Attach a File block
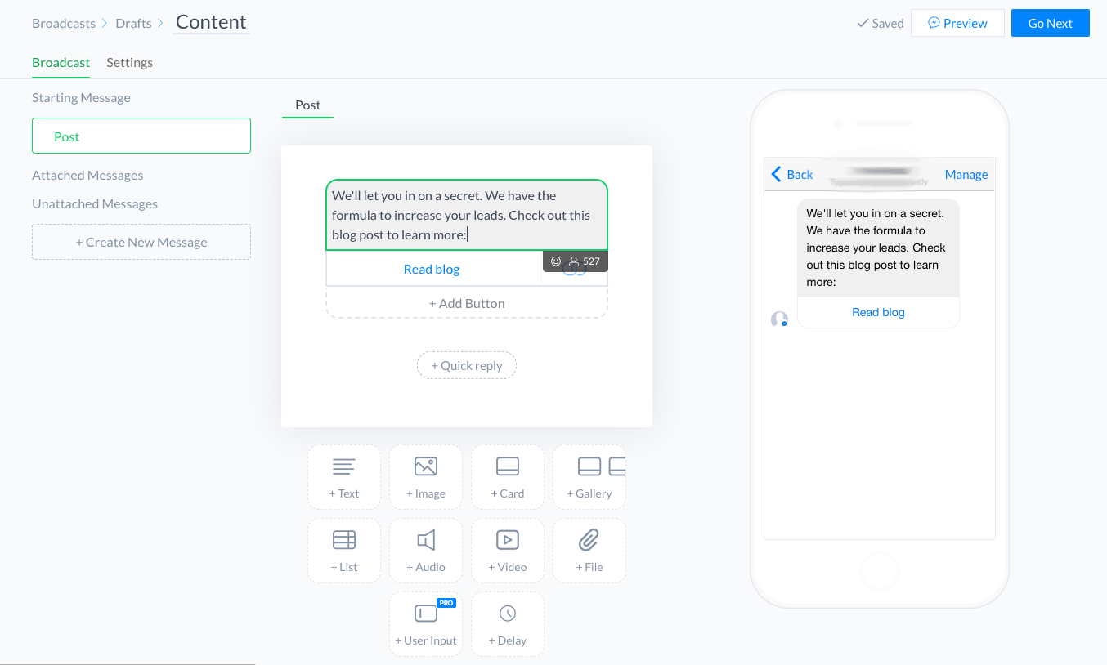 click(x=589, y=551)
